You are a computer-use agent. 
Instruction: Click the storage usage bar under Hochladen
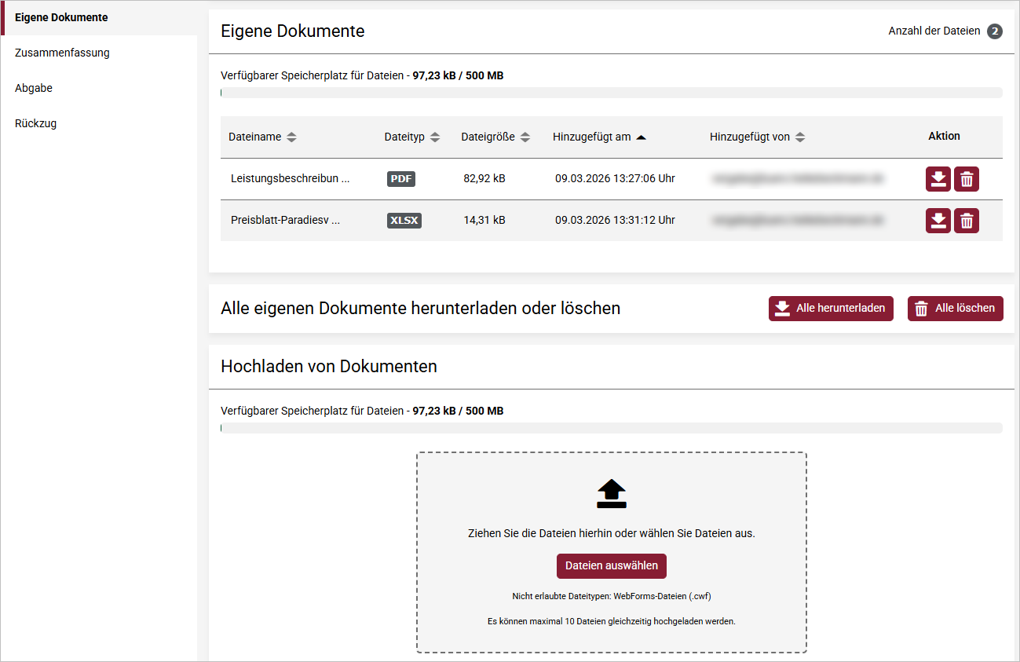tap(611, 428)
